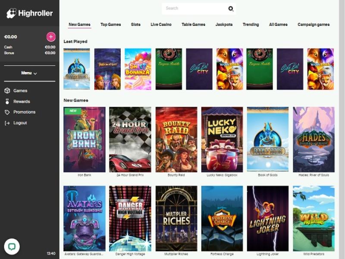Click the Bounty Raid title link
Viewport: 345px width, 259px height.
176,175
